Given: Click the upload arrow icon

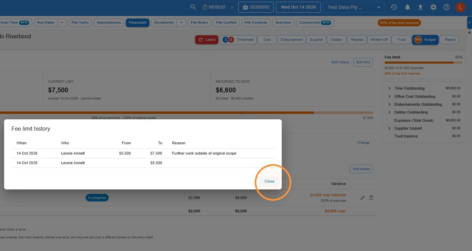Looking at the screenshot, I should click(x=420, y=7).
